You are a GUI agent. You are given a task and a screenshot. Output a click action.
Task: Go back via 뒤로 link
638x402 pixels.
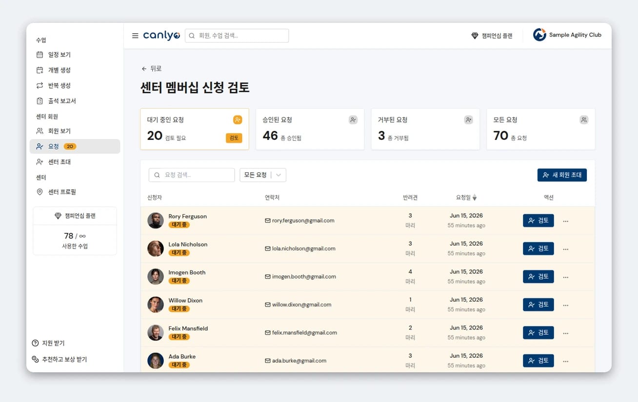[151, 69]
